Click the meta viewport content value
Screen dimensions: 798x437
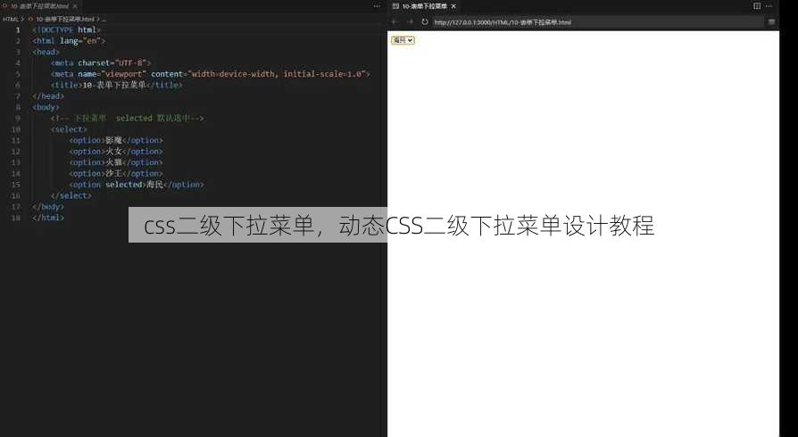(277, 74)
